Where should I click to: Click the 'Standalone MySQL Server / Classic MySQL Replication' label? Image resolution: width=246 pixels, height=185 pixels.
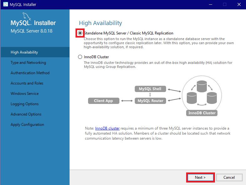click(x=129, y=33)
